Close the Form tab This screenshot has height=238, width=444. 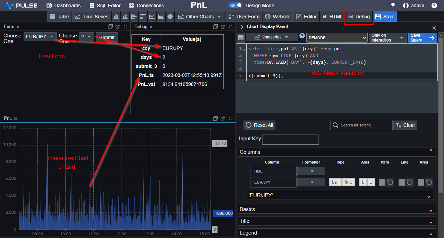click(x=18, y=27)
